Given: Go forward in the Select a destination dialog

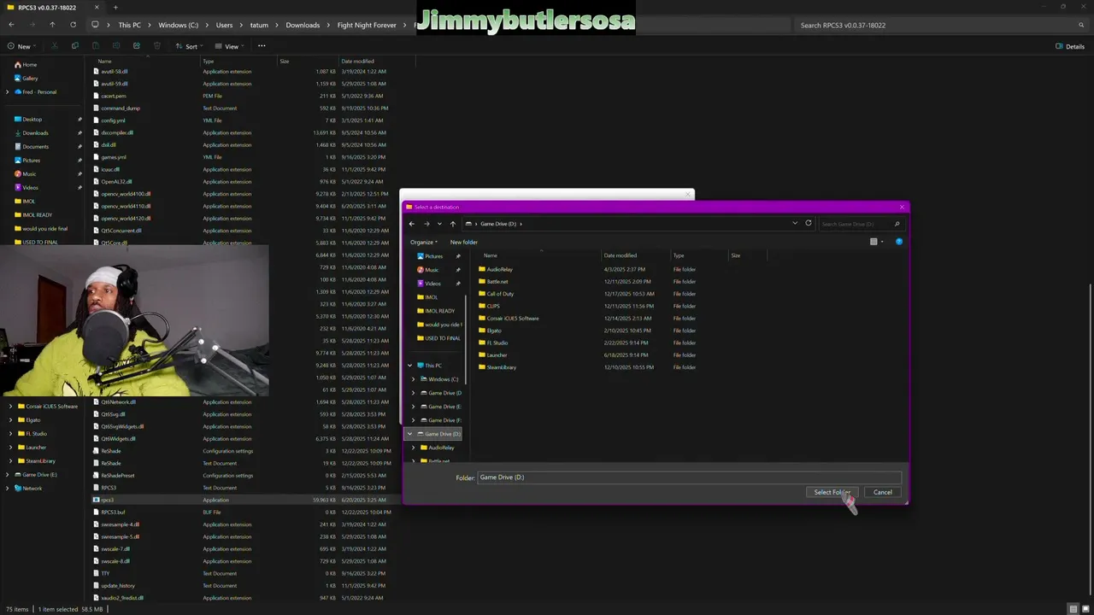Looking at the screenshot, I should tap(426, 224).
